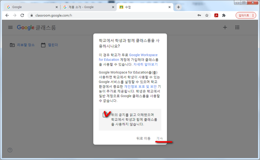
Task: Click the browser forward arrow
Action: 15,15
